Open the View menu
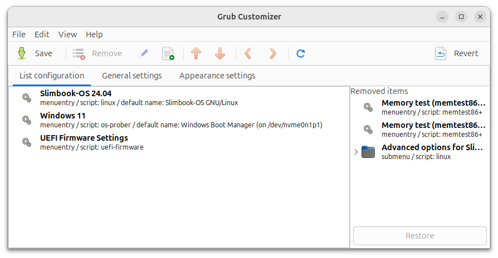498x258 pixels. coord(67,34)
